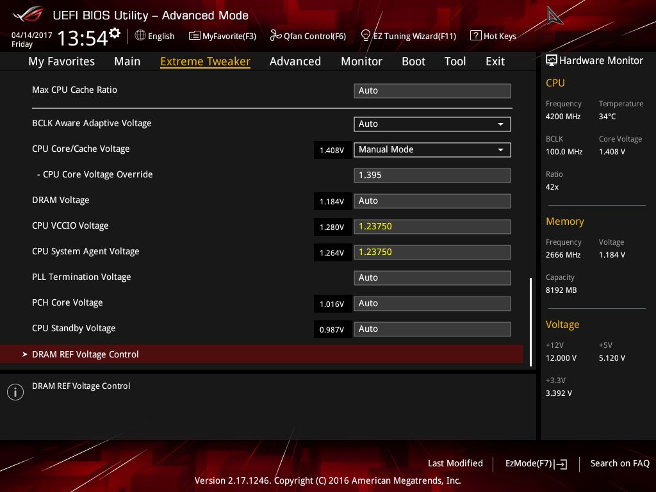Viewport: 656px width, 492px height.
Task: Click the 1.016V PCH Core readout
Action: (332, 304)
